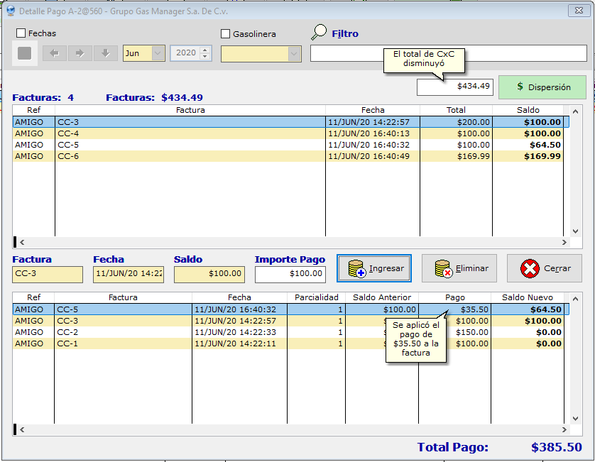
Task: Expand the Gasolinera combo box
Action: [x=294, y=54]
